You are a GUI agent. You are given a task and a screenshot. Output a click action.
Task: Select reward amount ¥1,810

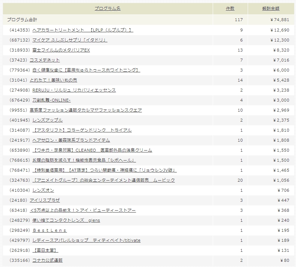[281, 130]
